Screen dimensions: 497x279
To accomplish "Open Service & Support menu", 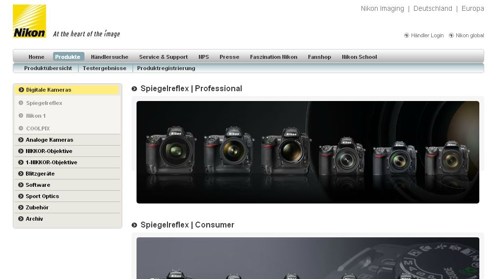I will tap(164, 57).
